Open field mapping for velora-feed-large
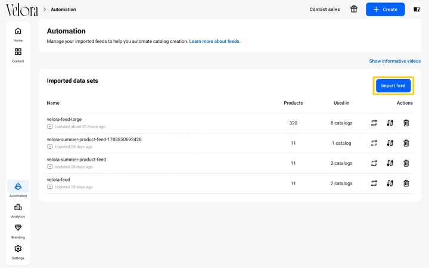 tap(390, 123)
